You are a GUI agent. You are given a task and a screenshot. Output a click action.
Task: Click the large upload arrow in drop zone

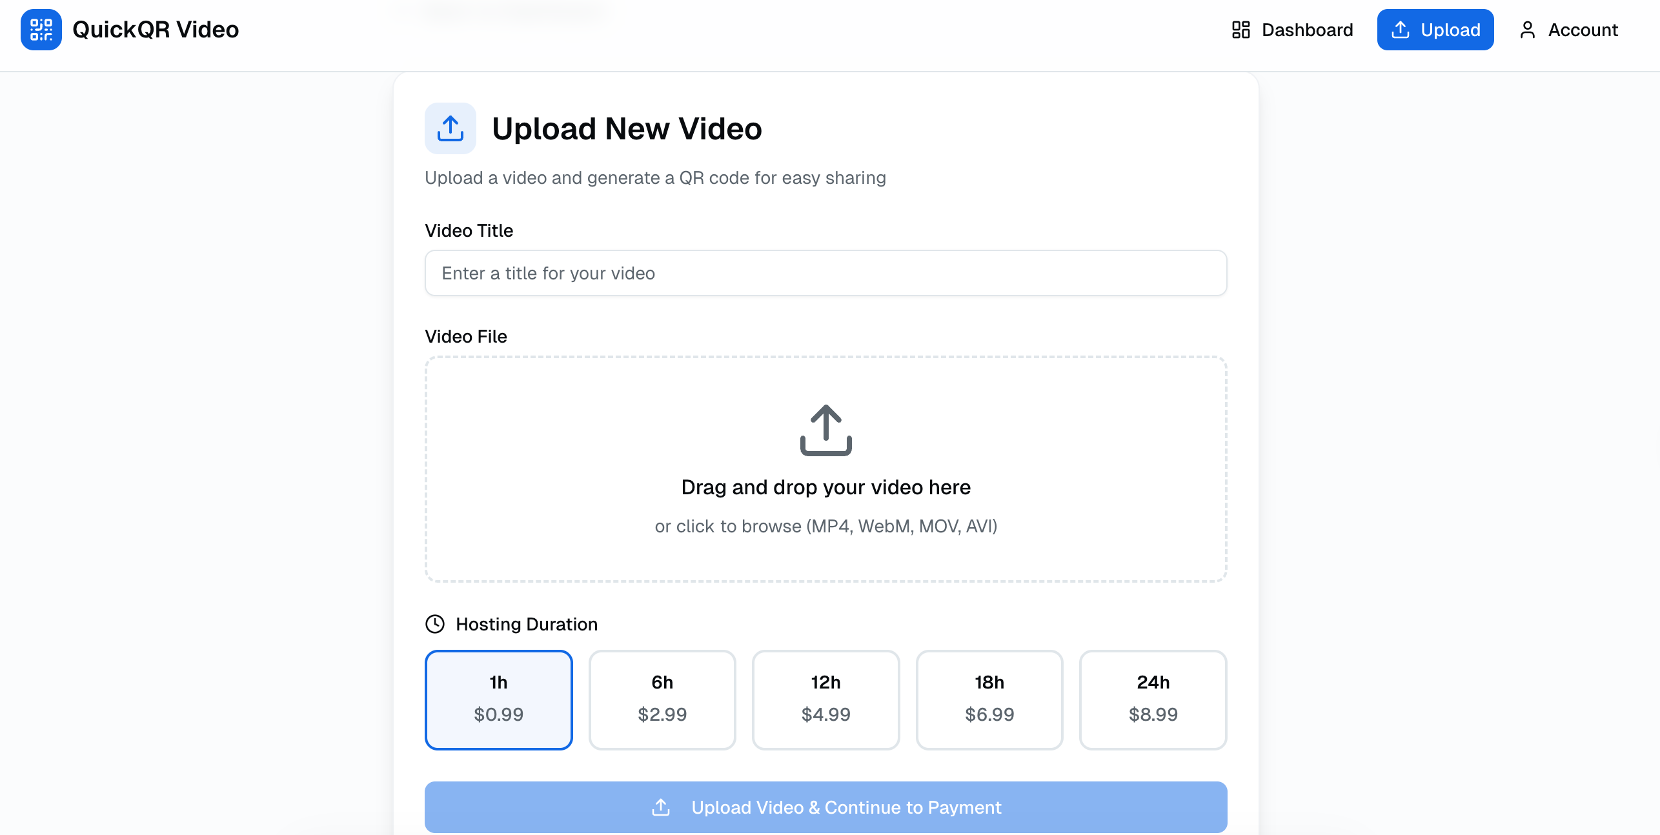[825, 429]
